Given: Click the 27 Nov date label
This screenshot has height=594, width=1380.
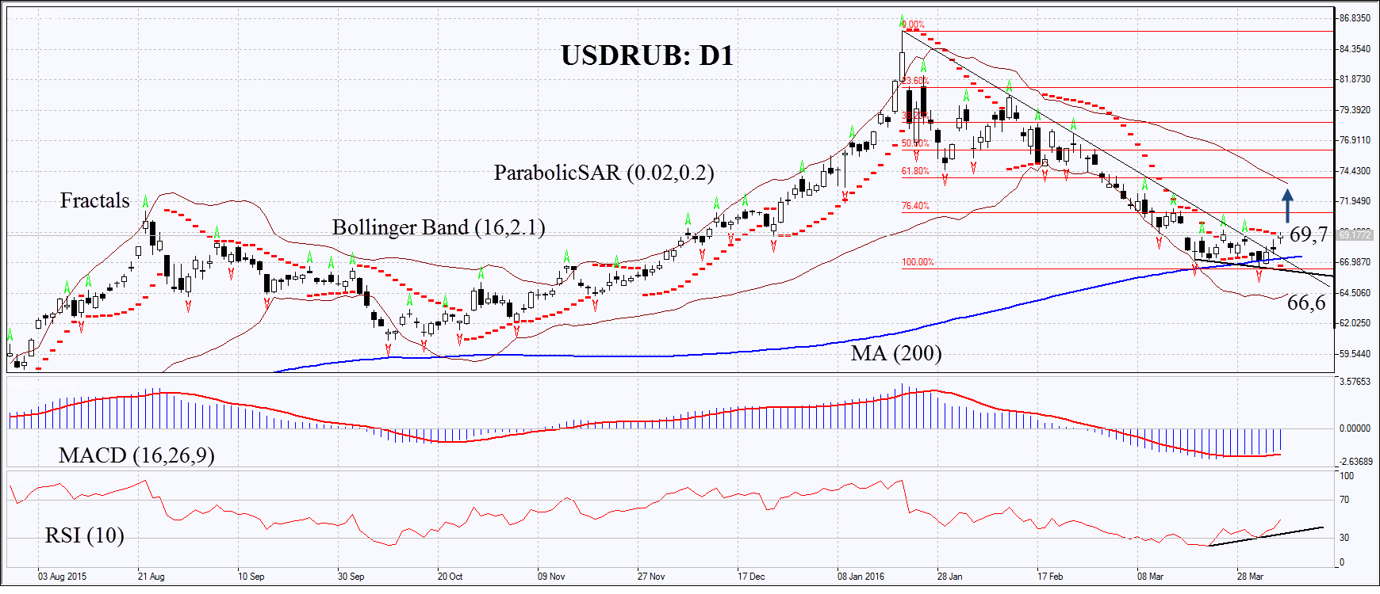Looking at the screenshot, I should pyautogui.click(x=651, y=577).
